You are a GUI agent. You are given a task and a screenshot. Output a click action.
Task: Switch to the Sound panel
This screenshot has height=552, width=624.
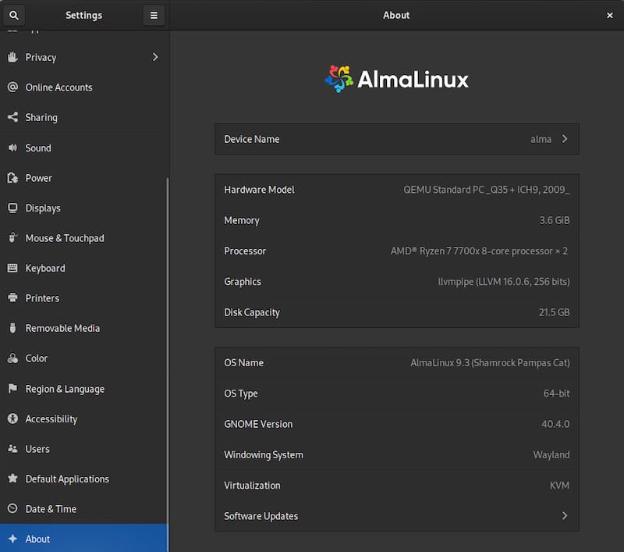tap(83, 148)
